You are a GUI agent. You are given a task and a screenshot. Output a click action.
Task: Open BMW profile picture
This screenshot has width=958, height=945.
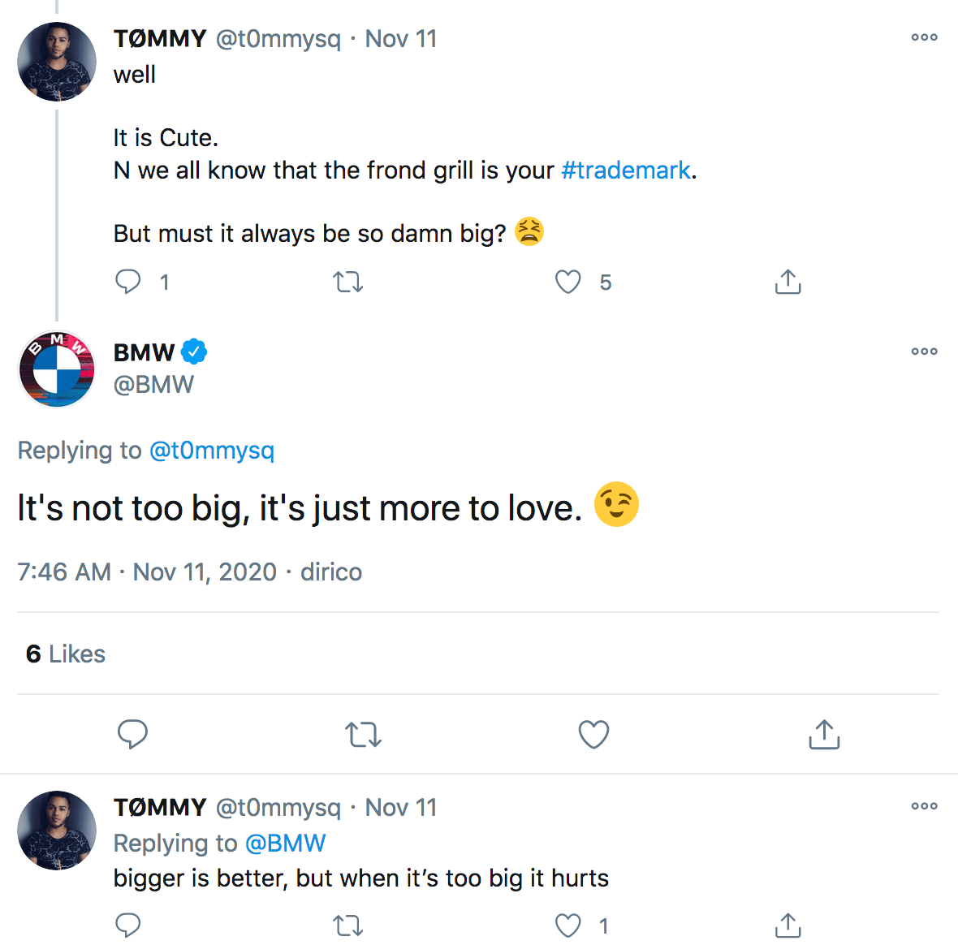tap(57, 369)
